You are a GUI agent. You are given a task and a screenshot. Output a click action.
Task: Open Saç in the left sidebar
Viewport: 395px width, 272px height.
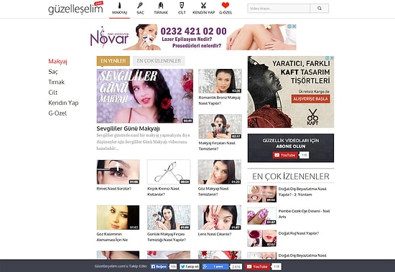pos(53,72)
